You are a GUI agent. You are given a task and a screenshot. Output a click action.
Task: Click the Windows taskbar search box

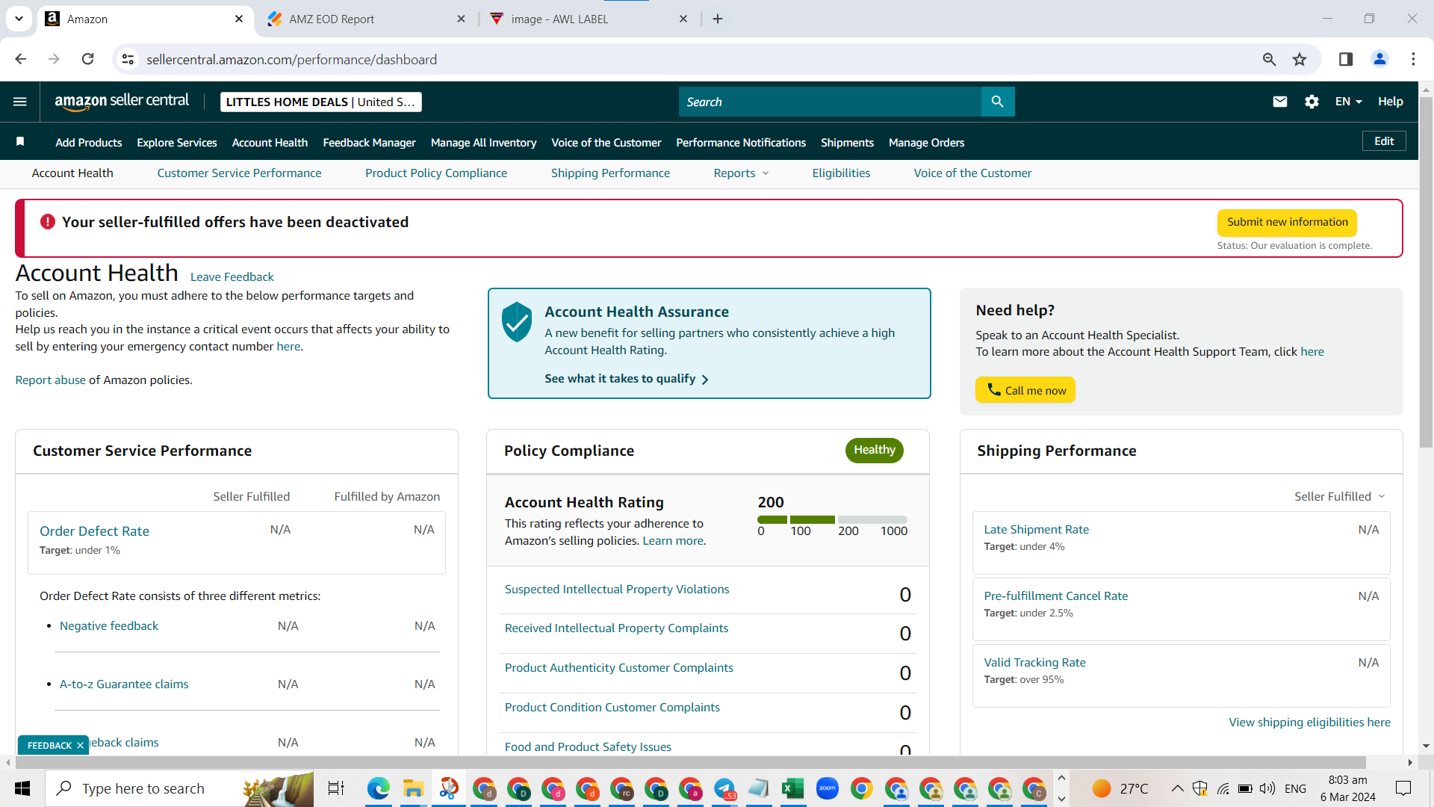[x=179, y=788]
